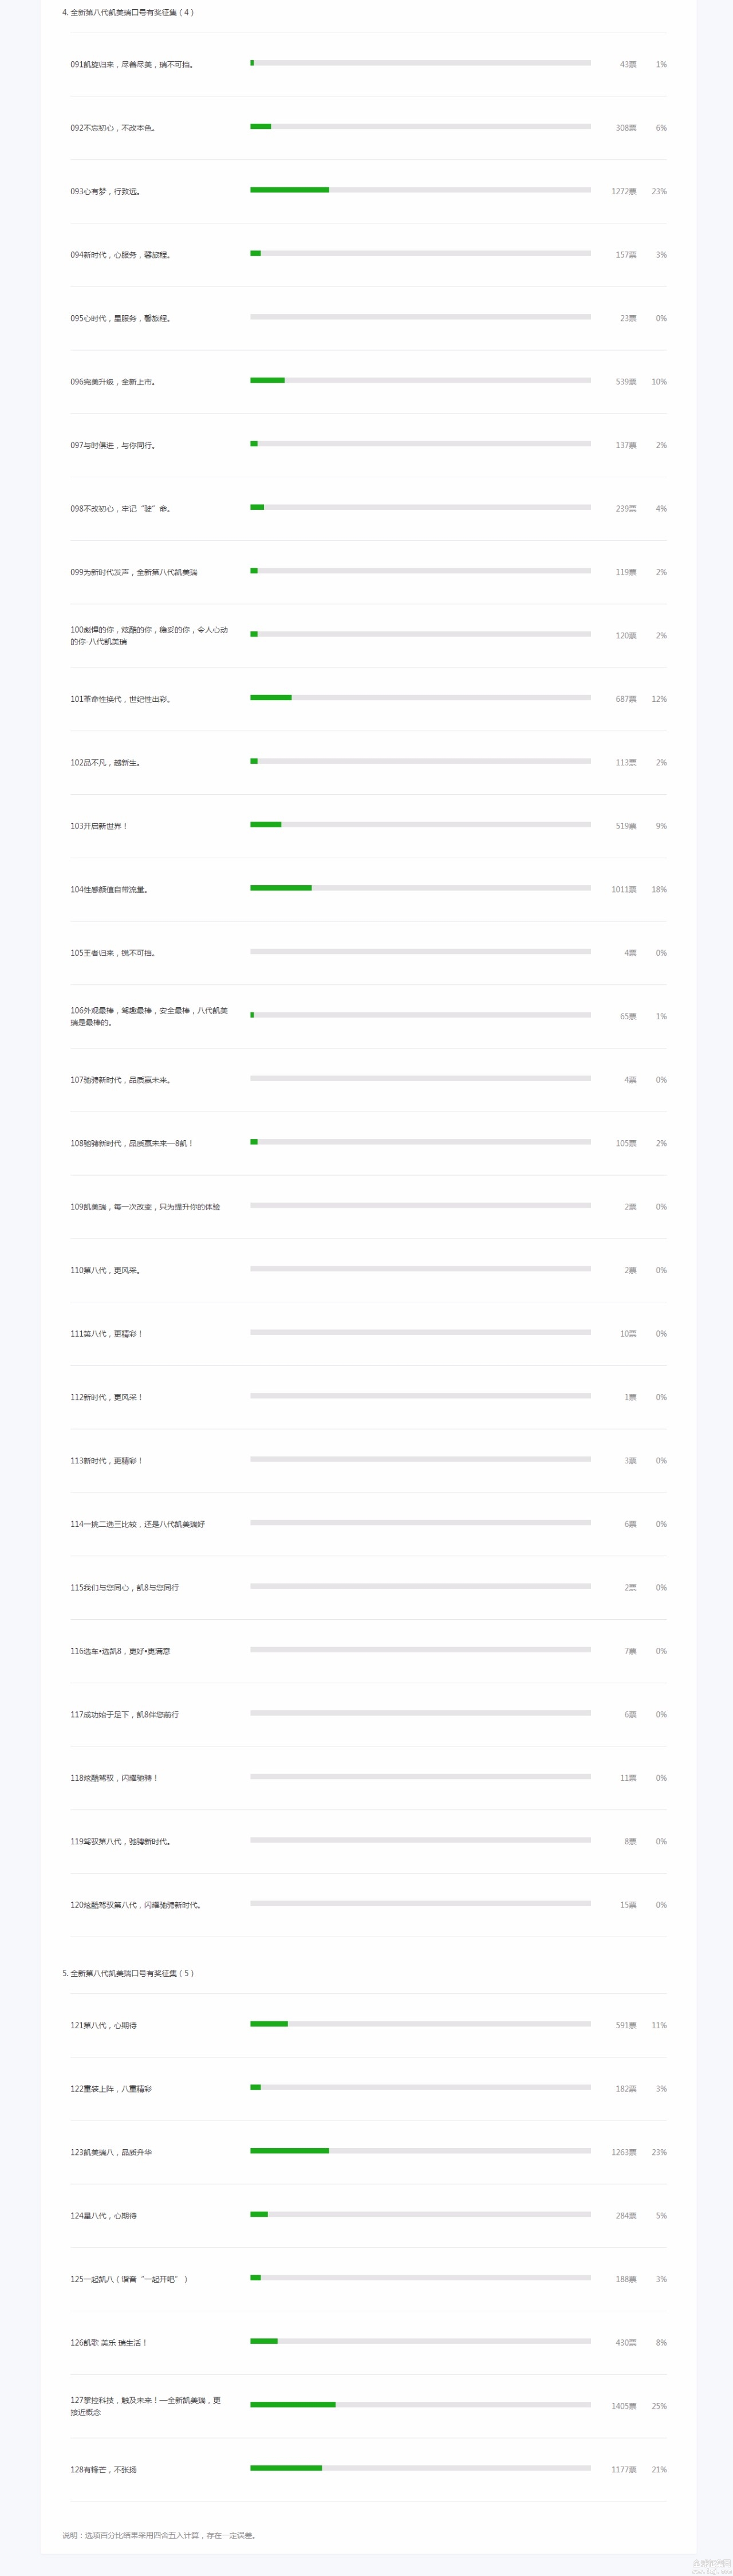Click the 1405票 vote count for option 127
The image size is (733, 2576).
point(624,2405)
